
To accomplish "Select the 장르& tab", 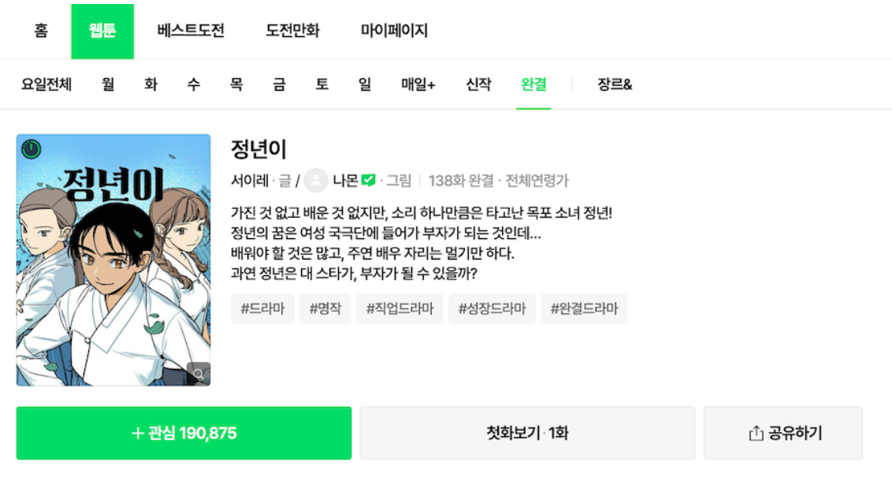I will [x=613, y=84].
